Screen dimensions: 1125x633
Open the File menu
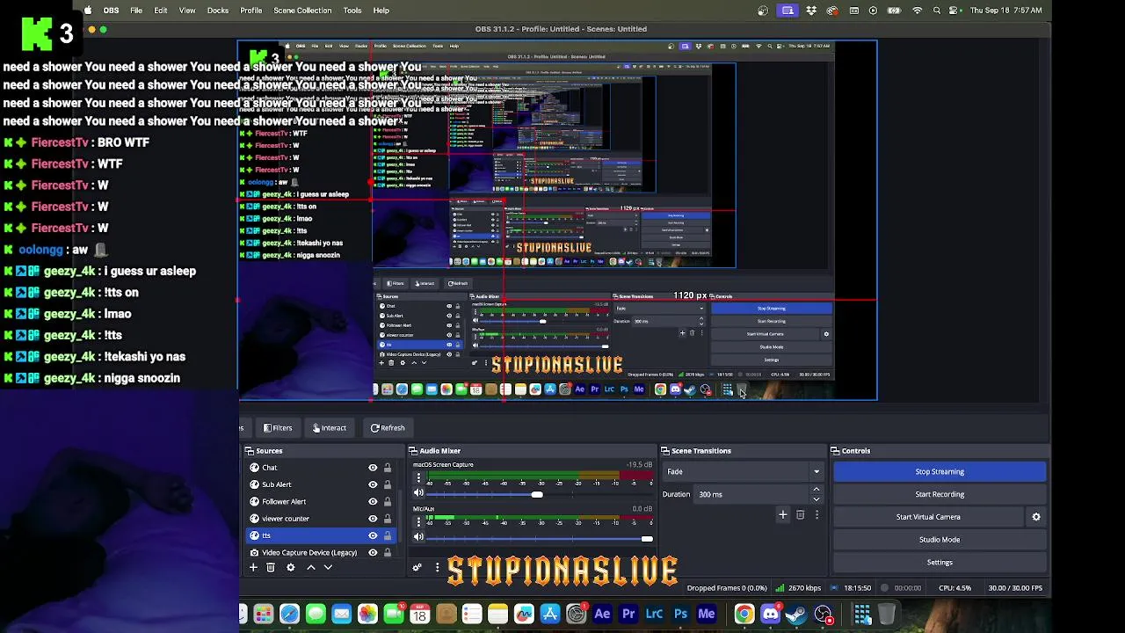point(136,11)
